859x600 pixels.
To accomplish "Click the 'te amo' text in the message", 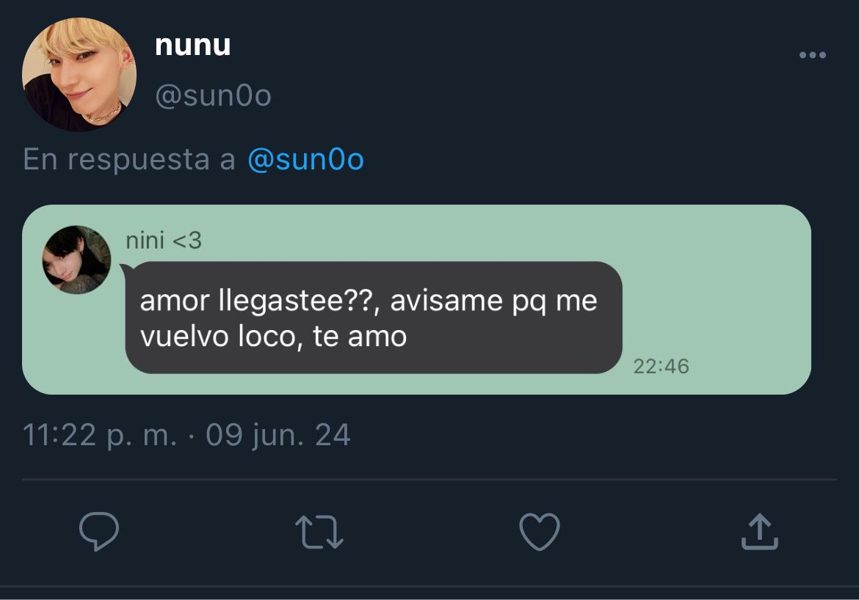I will tap(360, 337).
